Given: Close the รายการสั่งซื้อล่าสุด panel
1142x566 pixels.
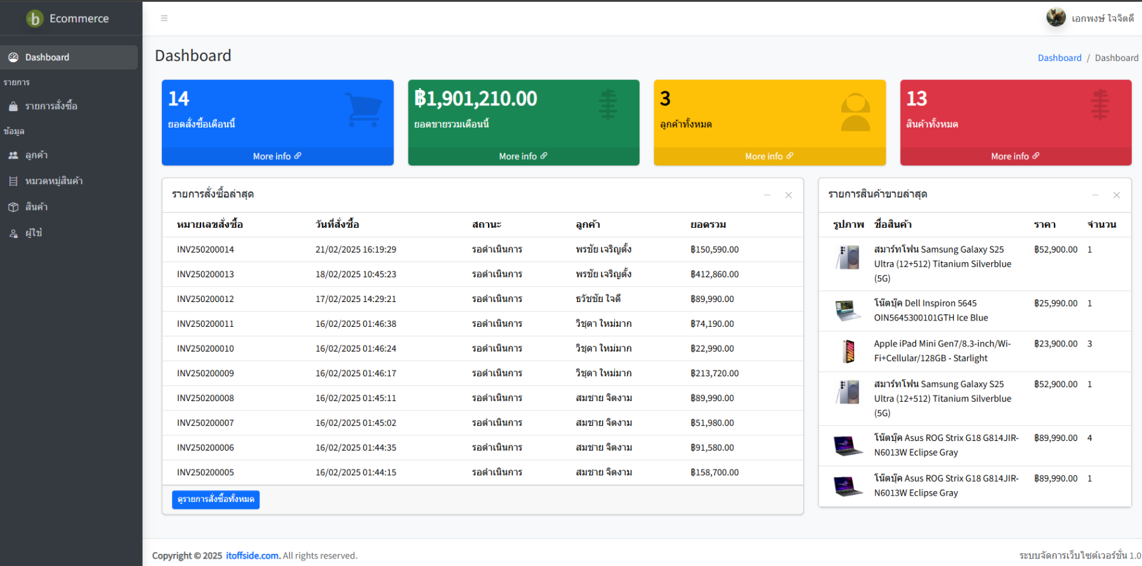Looking at the screenshot, I should (x=789, y=195).
